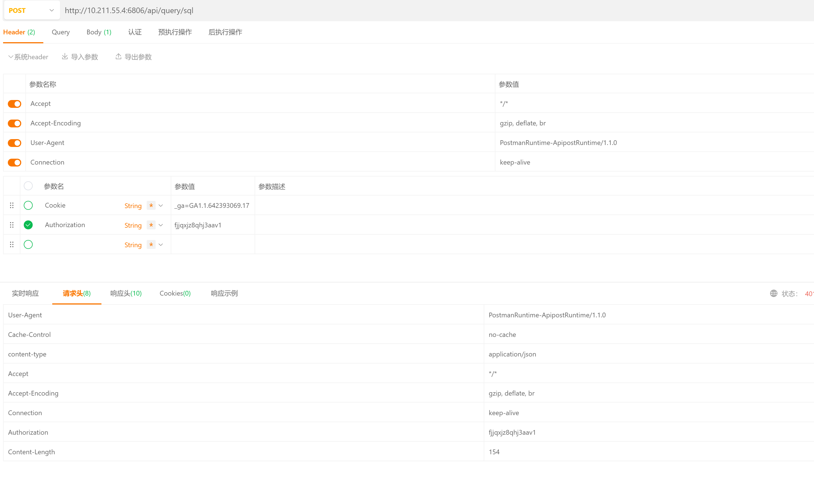Screen dimensions: 814x490
Task: Uncheck the Authorization parameter checkbox
Action: [x=29, y=225]
